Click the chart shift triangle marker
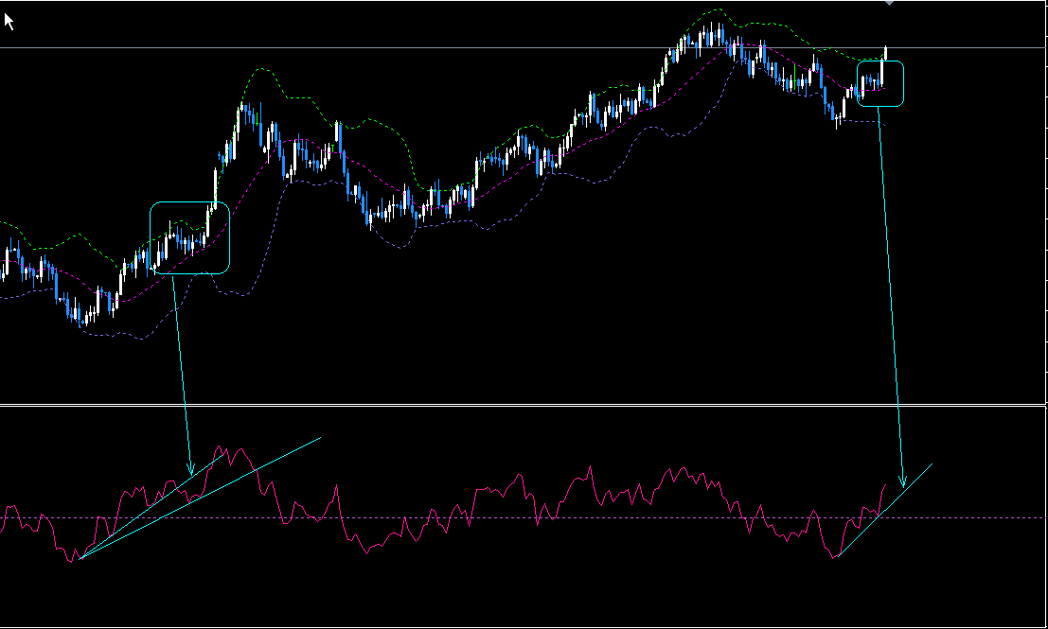The width and height of the screenshot is (1048, 629). point(889,4)
